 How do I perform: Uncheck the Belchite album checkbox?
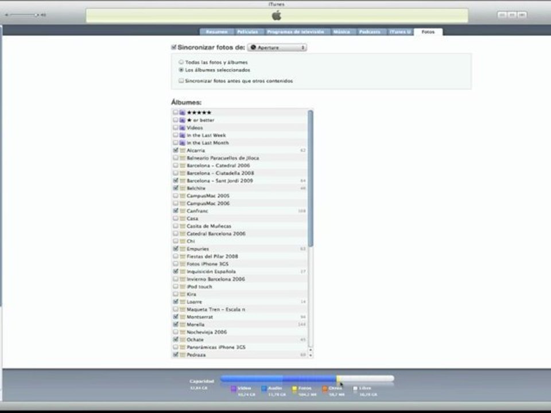[x=176, y=188]
